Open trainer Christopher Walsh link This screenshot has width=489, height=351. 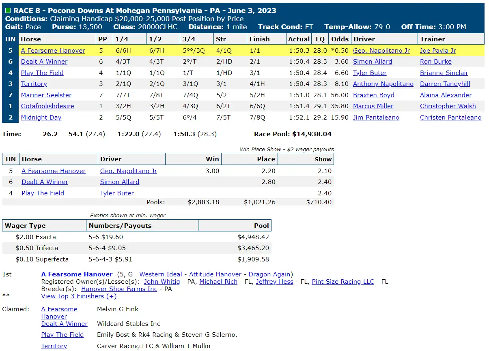point(448,106)
